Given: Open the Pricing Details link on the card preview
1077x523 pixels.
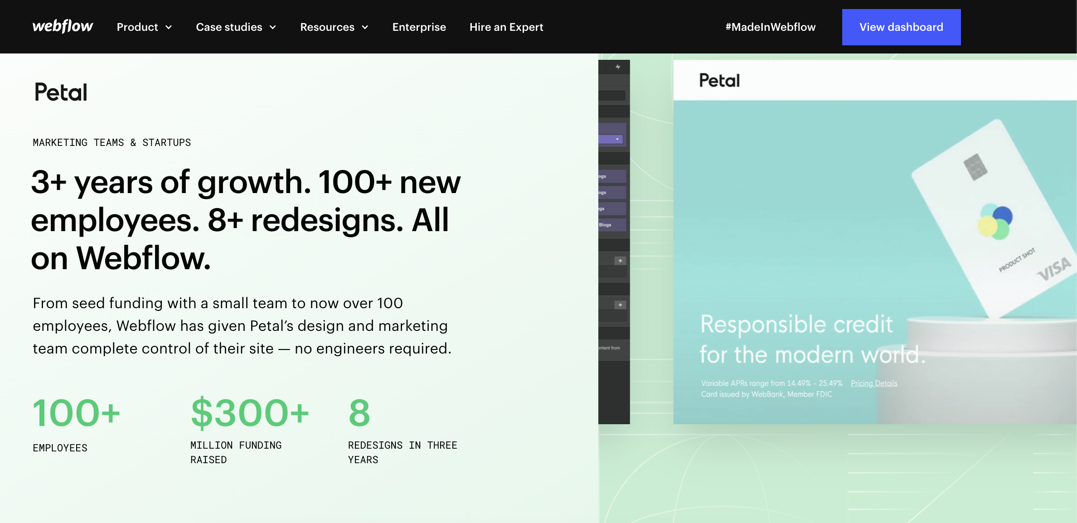Looking at the screenshot, I should tap(873, 383).
